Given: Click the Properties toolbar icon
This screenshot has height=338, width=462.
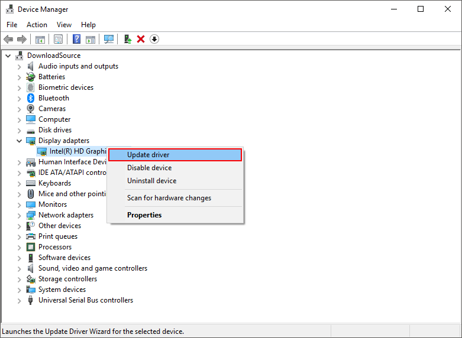Looking at the screenshot, I should click(x=59, y=39).
